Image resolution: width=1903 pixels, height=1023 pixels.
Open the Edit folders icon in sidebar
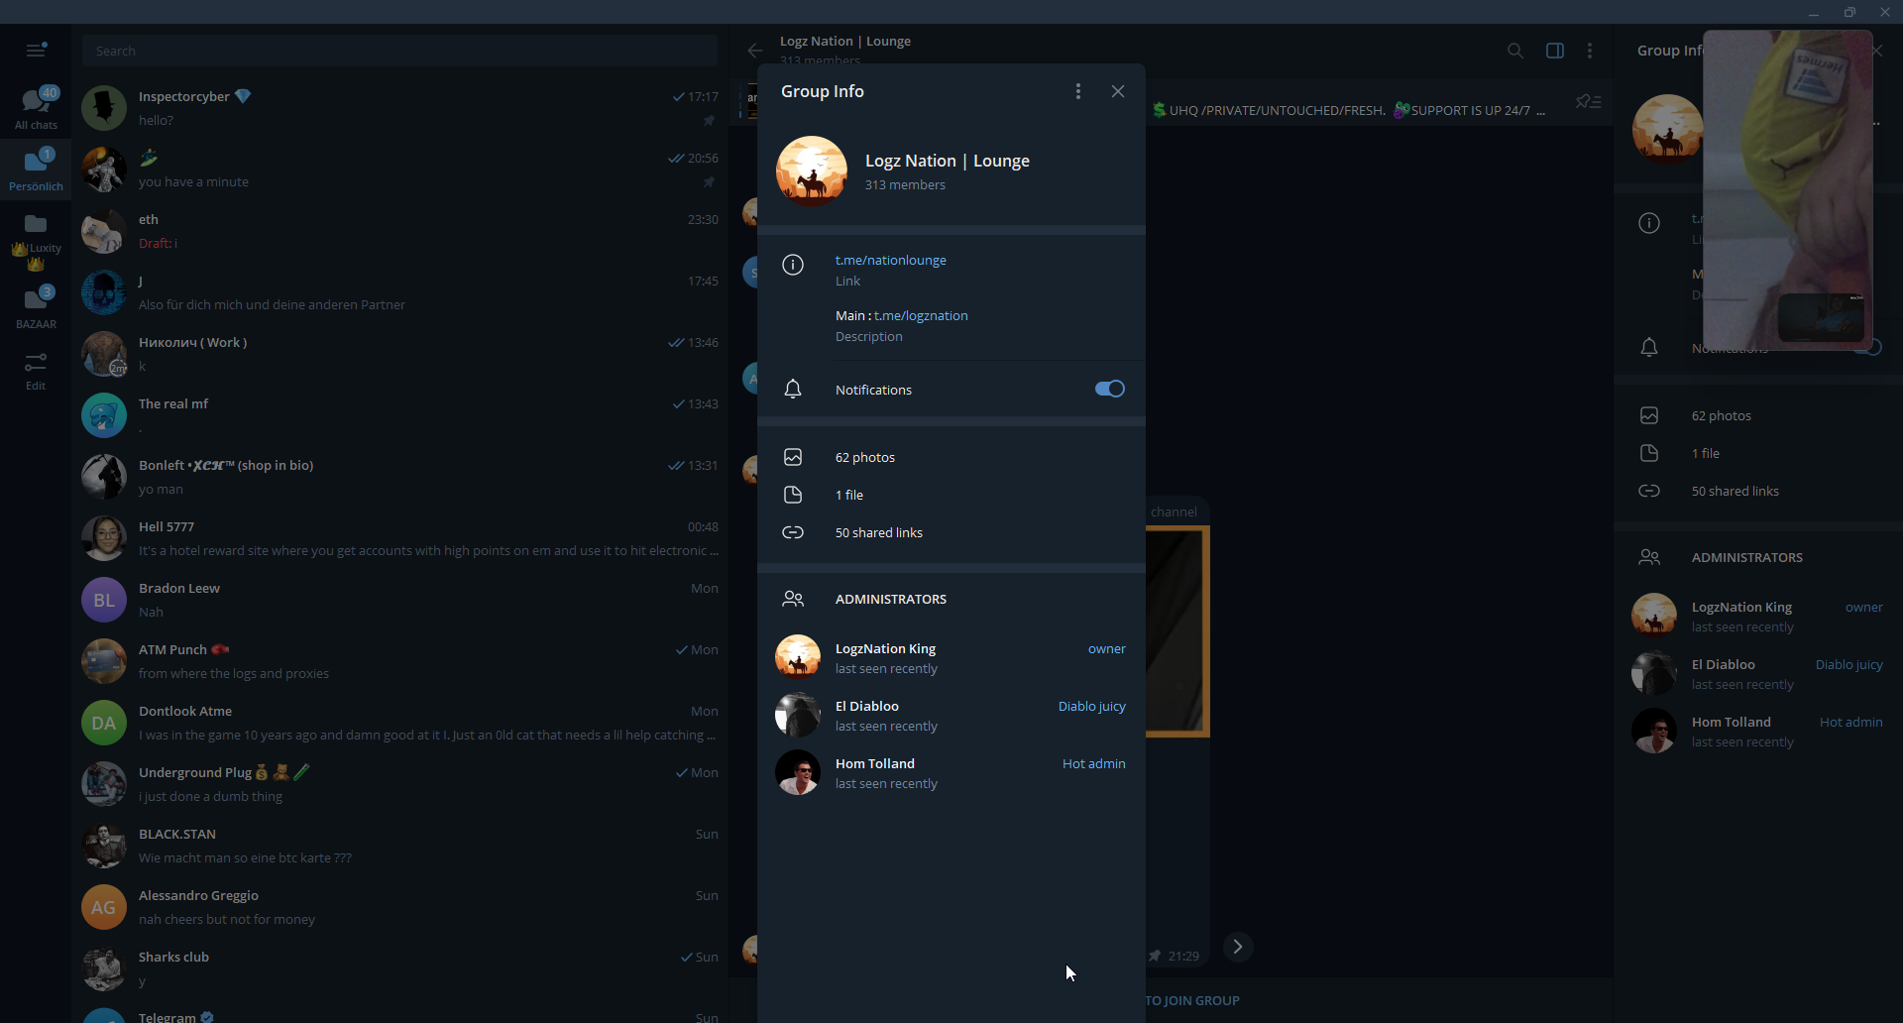click(x=36, y=371)
